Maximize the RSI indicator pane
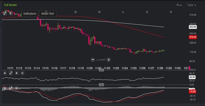Image resolution: width=205 pixels, height=106 pixels. [x=11, y=73]
